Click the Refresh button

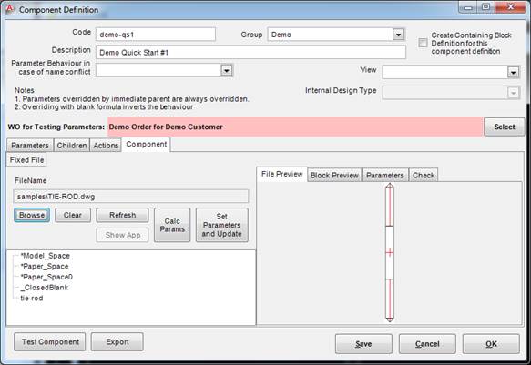(x=122, y=215)
